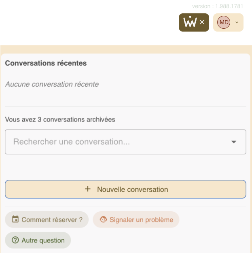Open the conversation search dropdown arrow

point(234,142)
